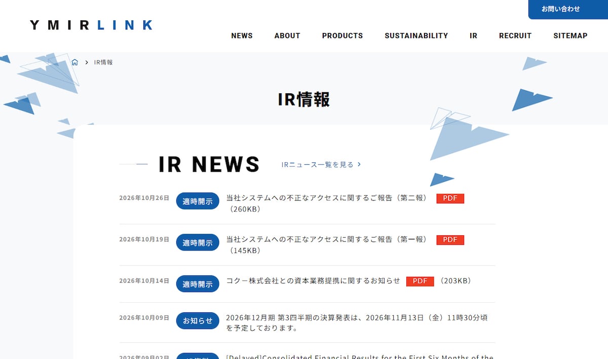This screenshot has width=608, height=359.
Task: Click the お知らせ tag dated 2026年10月09日
Action: coord(198,321)
